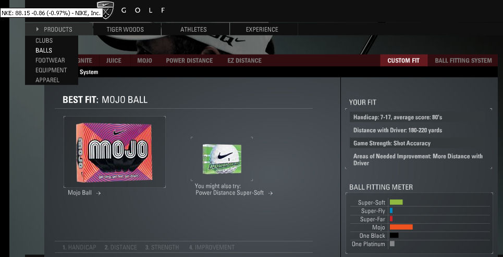The height and width of the screenshot is (257, 503).
Task: Select Apparel menu entry
Action: coord(47,80)
